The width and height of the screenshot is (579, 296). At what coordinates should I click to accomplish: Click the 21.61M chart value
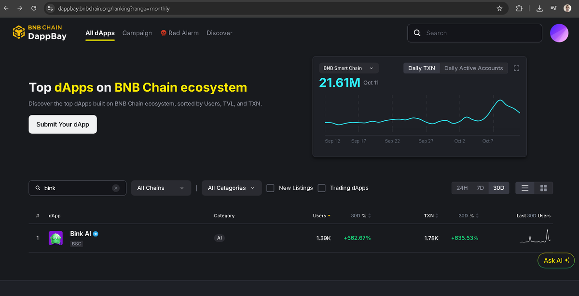[340, 83]
